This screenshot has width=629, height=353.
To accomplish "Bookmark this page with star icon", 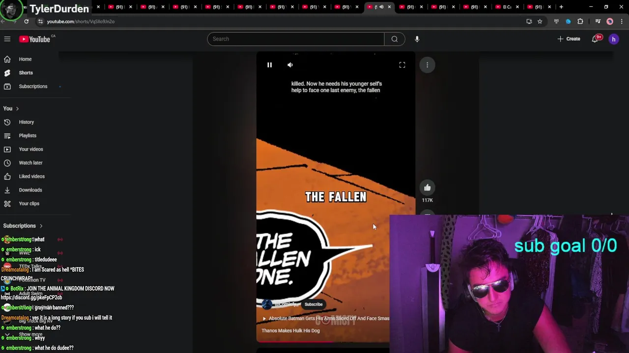I will pyautogui.click(x=540, y=22).
